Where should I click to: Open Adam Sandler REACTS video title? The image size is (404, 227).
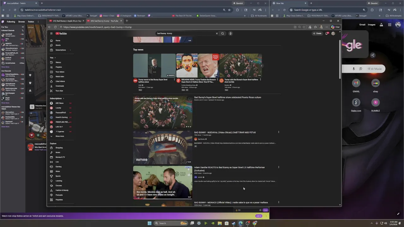(x=229, y=169)
